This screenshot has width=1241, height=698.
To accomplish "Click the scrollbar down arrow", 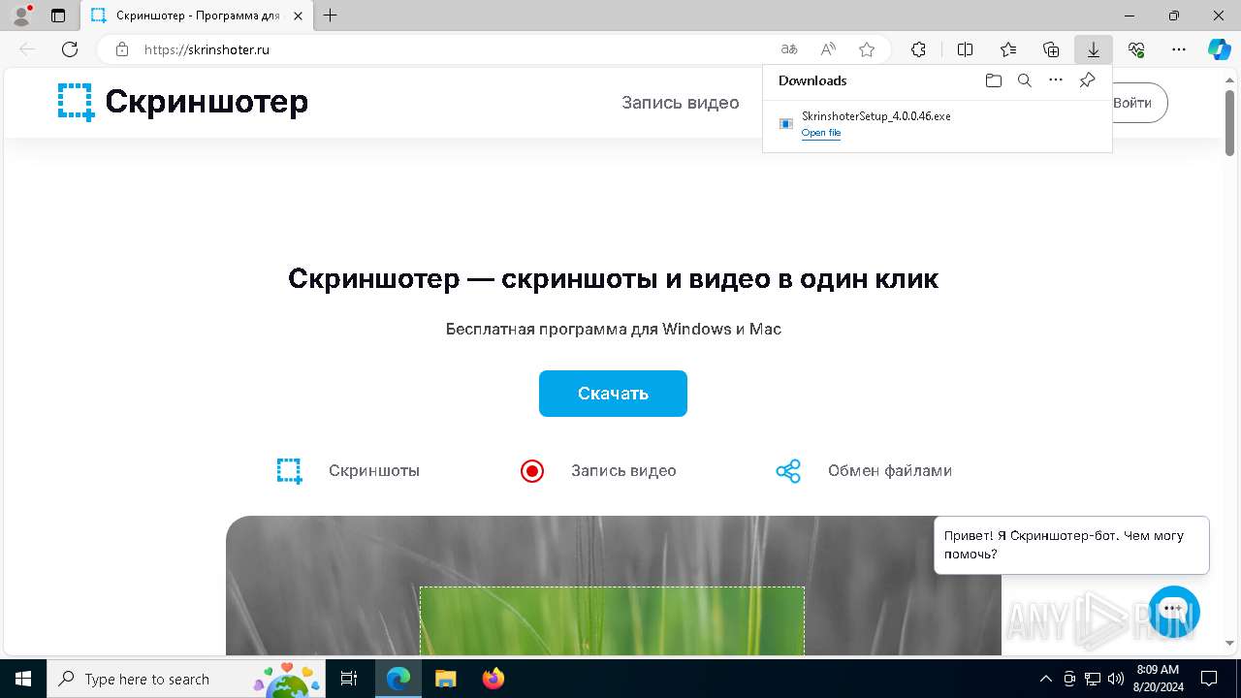I will pos(1229,643).
